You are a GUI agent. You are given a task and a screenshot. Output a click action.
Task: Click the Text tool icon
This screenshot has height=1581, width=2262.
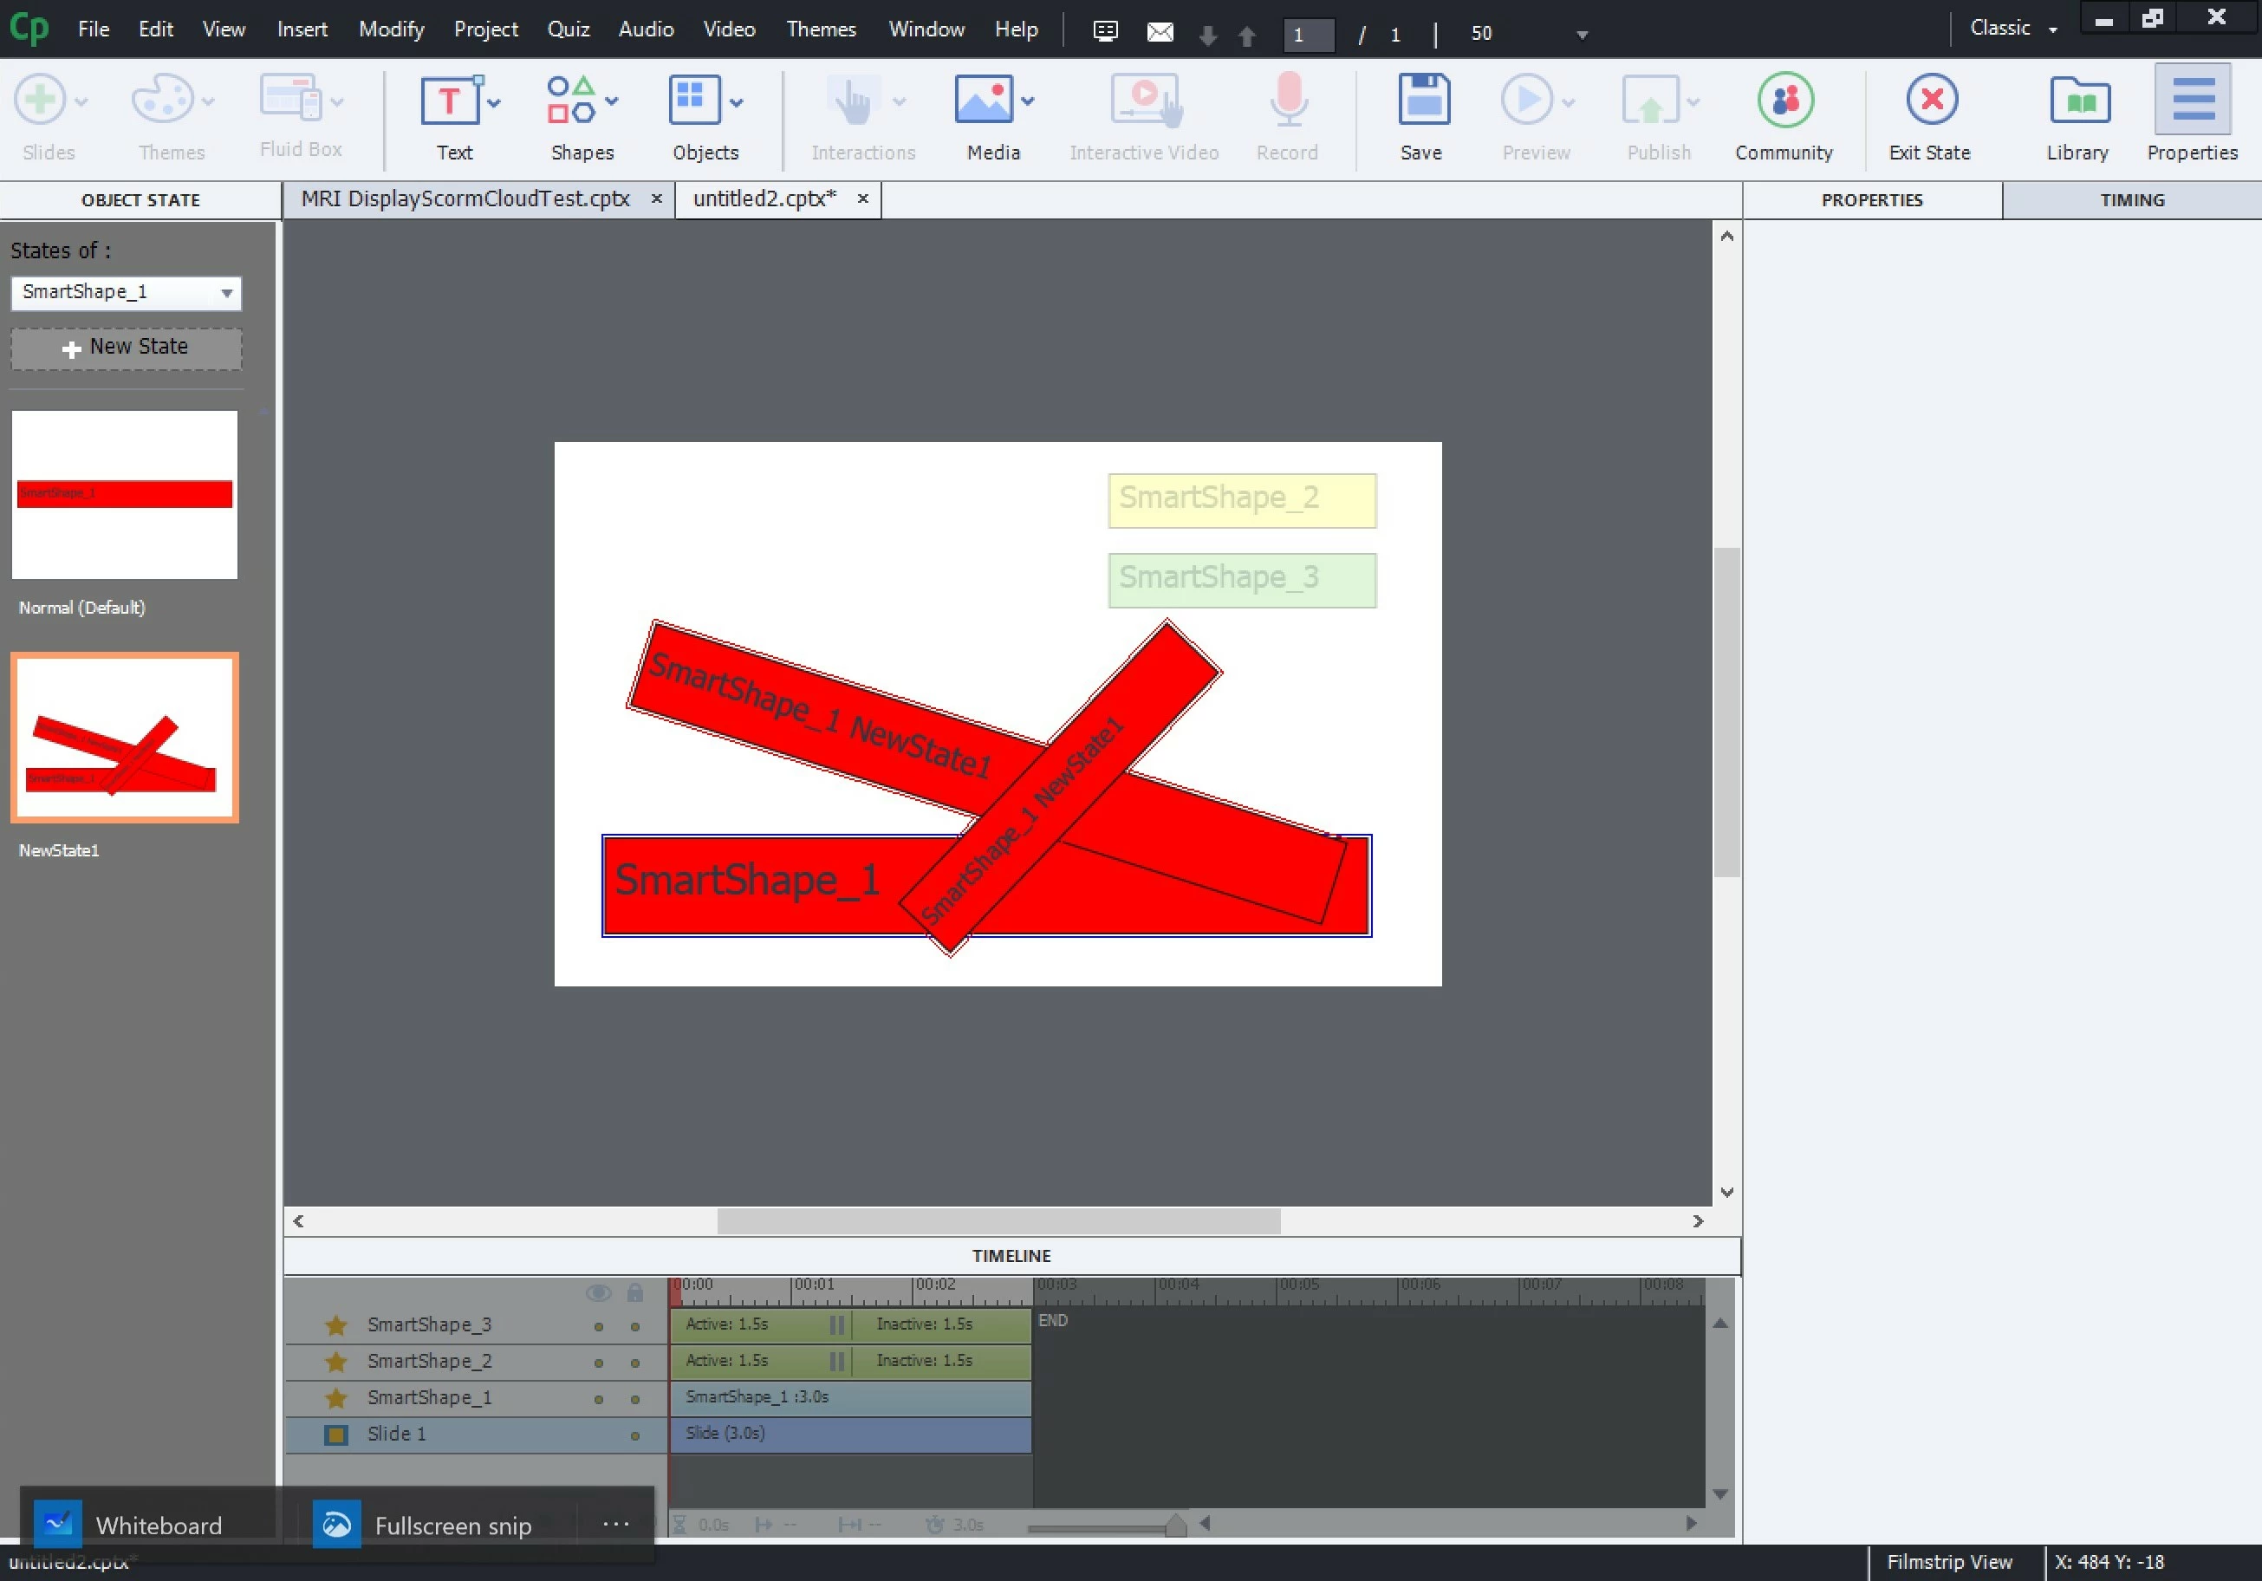[449, 100]
